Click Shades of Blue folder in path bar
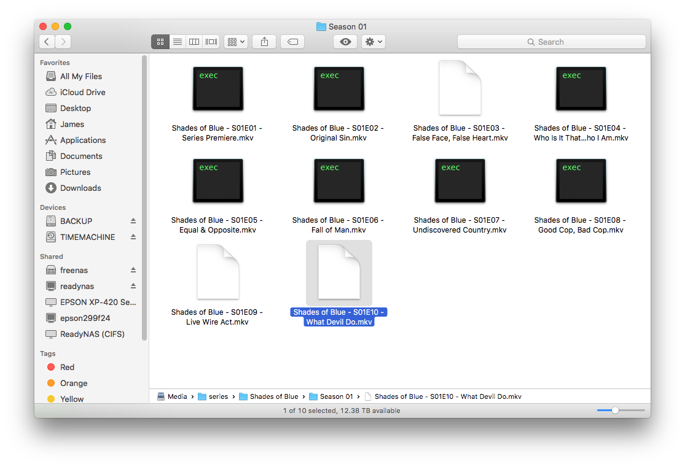Image resolution: width=685 pixels, height=467 pixels. [x=268, y=396]
